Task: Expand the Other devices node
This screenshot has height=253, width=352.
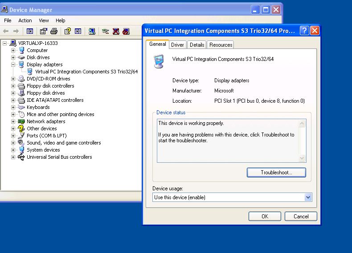Action: coord(13,129)
